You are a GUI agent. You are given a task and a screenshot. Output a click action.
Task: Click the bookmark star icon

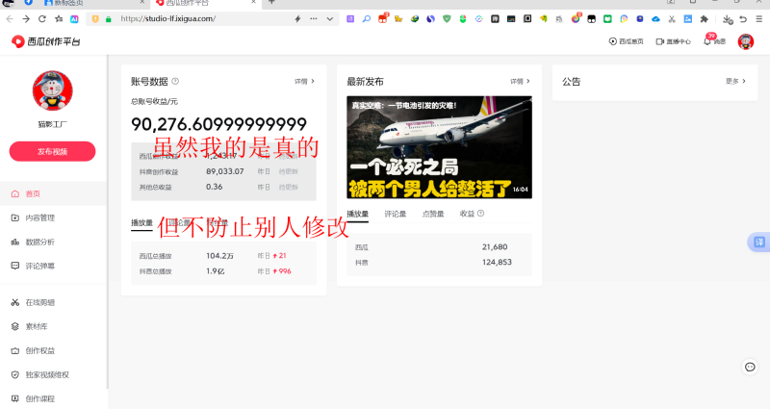pyautogui.click(x=59, y=18)
